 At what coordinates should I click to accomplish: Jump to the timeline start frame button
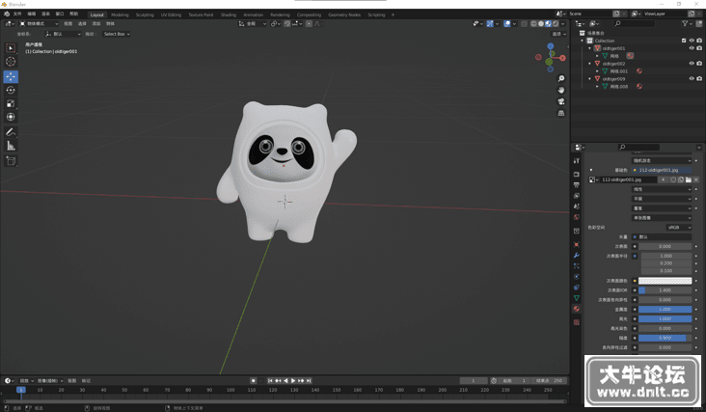click(x=270, y=381)
